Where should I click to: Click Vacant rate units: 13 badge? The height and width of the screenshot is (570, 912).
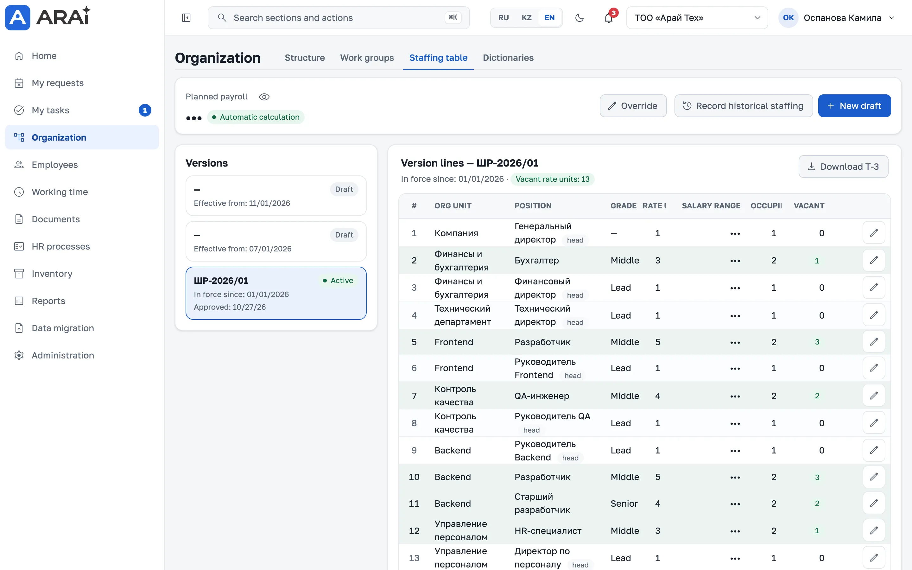[553, 179]
